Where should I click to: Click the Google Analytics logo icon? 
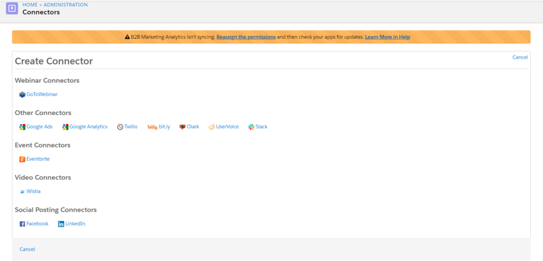(x=65, y=127)
